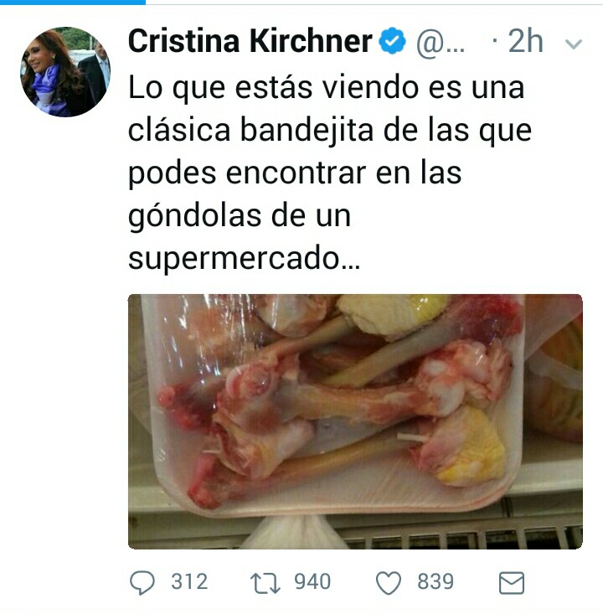This screenshot has height=614, width=603.
Task: Click the blue verified badge
Action: (392, 41)
